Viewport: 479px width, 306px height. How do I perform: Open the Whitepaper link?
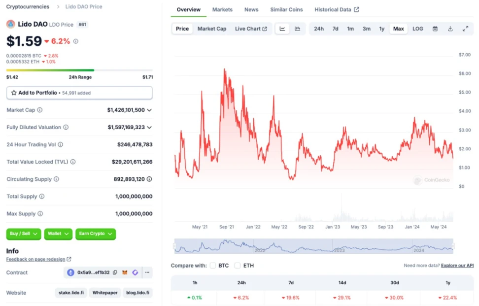tap(105, 293)
